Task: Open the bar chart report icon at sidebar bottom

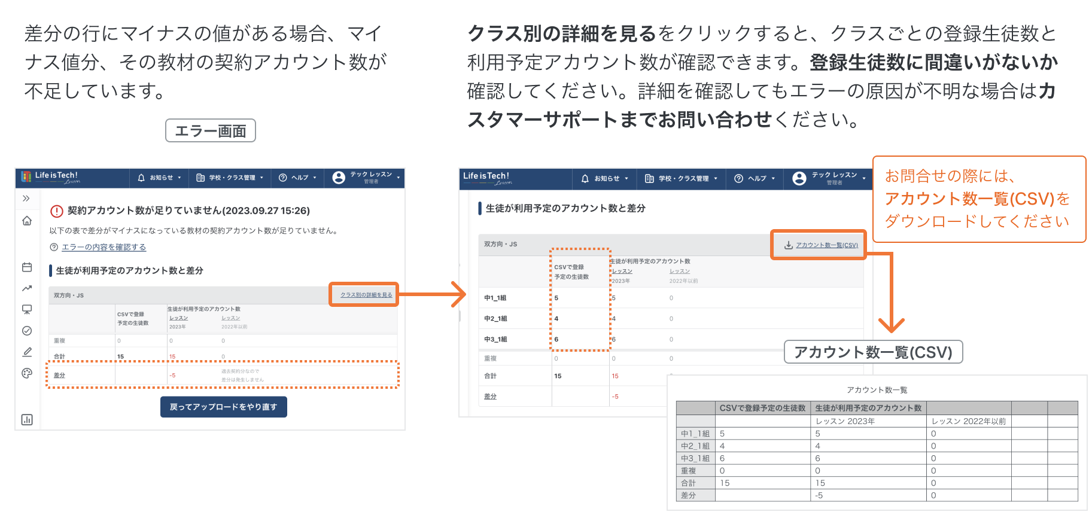Action: (27, 419)
